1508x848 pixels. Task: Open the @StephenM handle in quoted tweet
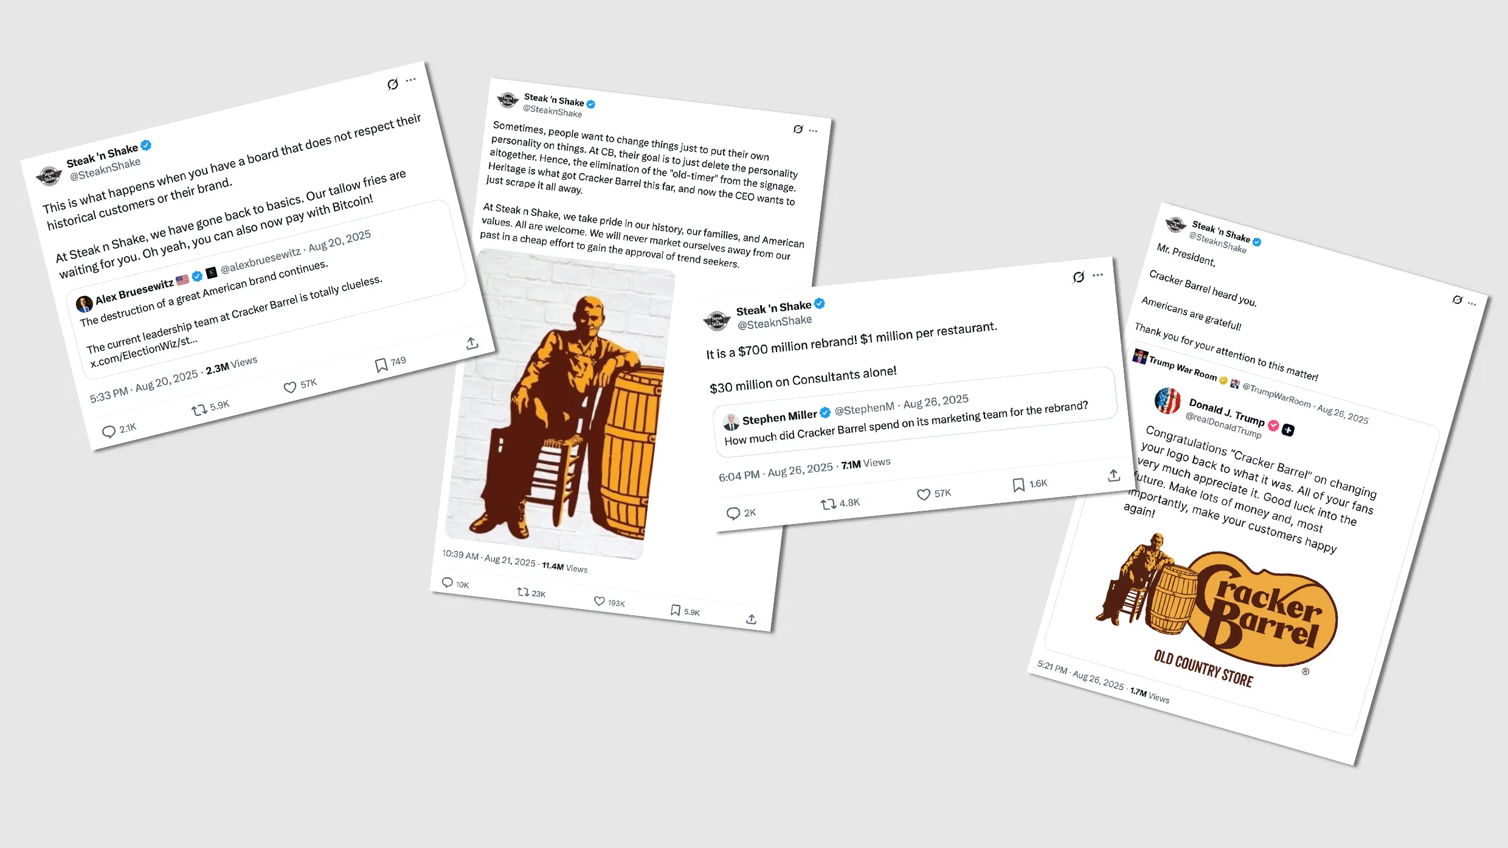[x=864, y=408]
